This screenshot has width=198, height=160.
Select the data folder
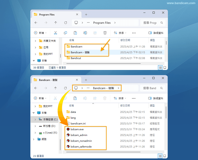pos(71,112)
